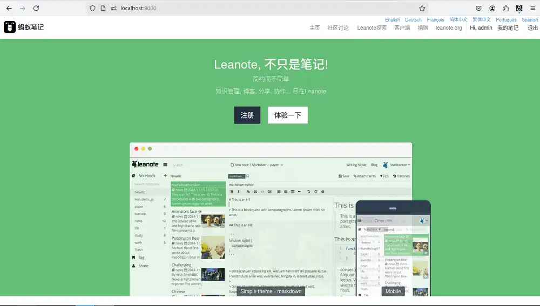Go to 我的笔记 in the navigation
Viewport: 540px width, 306px height.
(508, 28)
